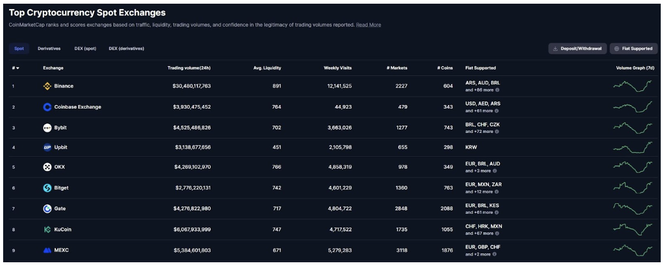Click the Binance logo icon

tap(47, 86)
